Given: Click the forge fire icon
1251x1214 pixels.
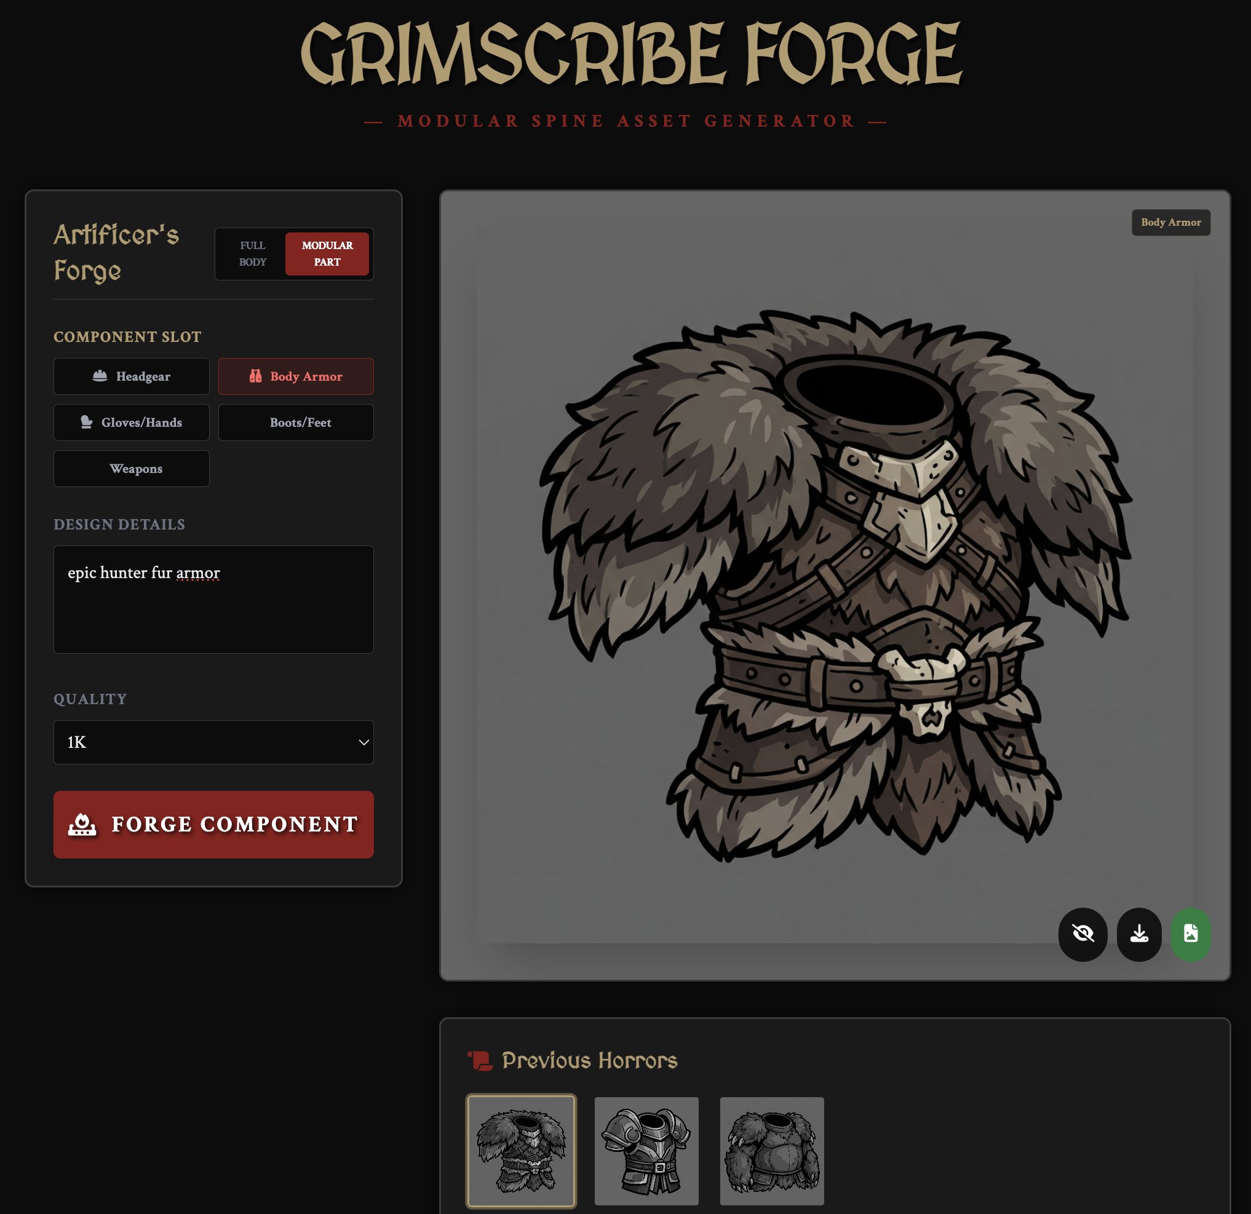Looking at the screenshot, I should click(x=82, y=824).
